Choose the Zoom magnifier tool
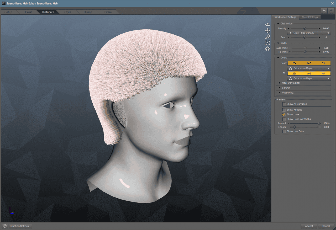Screen dimensions: 336x230 coord(267,36)
